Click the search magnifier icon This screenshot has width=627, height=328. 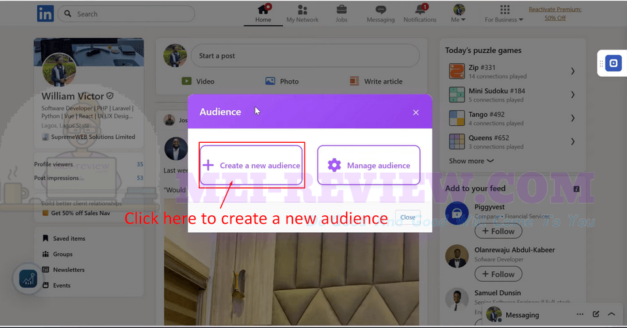(68, 14)
